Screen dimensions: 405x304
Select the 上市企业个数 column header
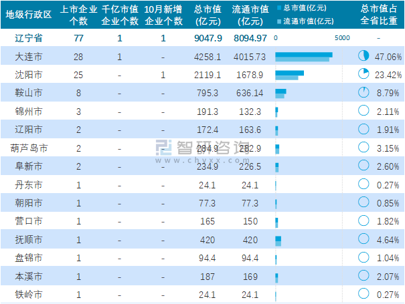coord(78,15)
